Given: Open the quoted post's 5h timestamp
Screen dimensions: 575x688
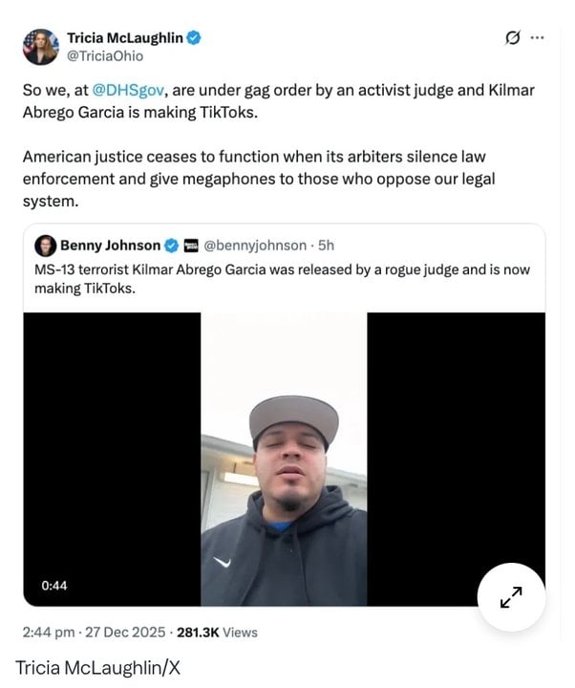Looking at the screenshot, I should click(326, 246).
